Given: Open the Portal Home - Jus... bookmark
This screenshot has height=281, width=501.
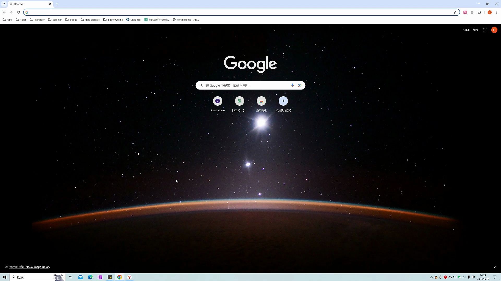Looking at the screenshot, I should [x=186, y=20].
